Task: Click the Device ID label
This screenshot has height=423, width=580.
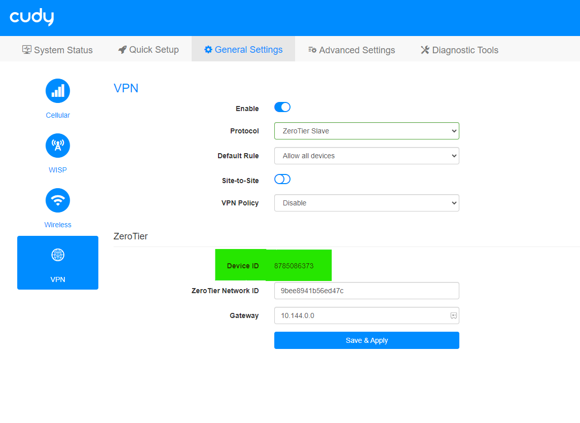Action: (x=243, y=266)
